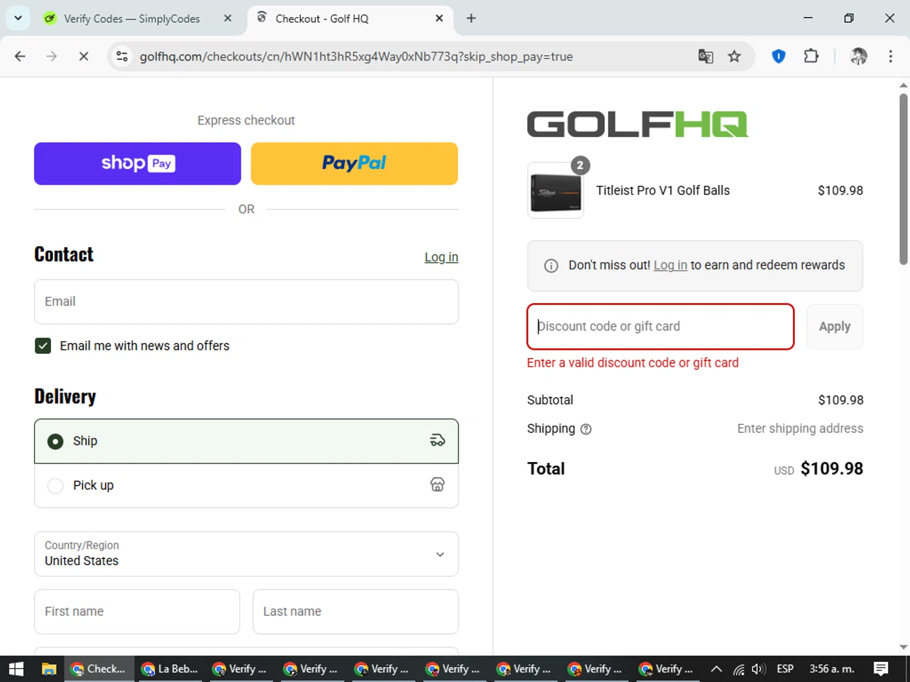Close the Checkout - Golf HQ tab
Viewport: 910px width, 682px height.
pyautogui.click(x=439, y=18)
